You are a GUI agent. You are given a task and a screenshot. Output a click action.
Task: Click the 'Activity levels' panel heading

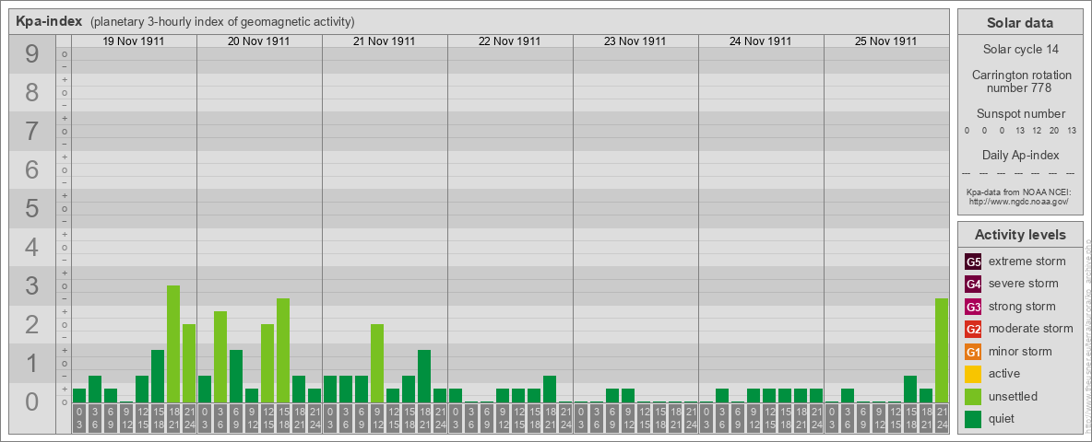(x=1020, y=235)
